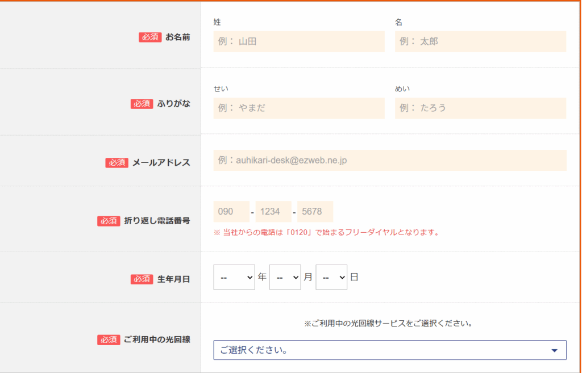Click the 必須 badge beside 生年月日
Viewport: 582px width, 373px height.
142,279
